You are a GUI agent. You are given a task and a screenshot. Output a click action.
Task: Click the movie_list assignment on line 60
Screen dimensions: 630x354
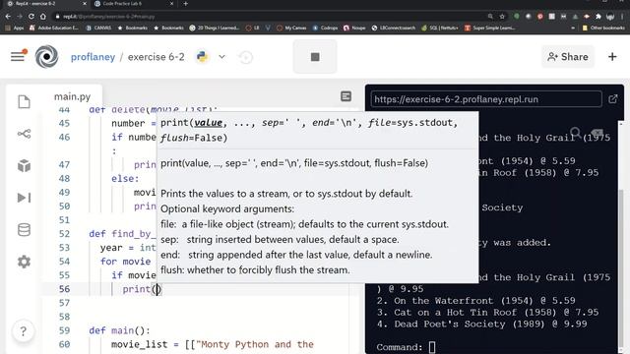tap(213, 344)
